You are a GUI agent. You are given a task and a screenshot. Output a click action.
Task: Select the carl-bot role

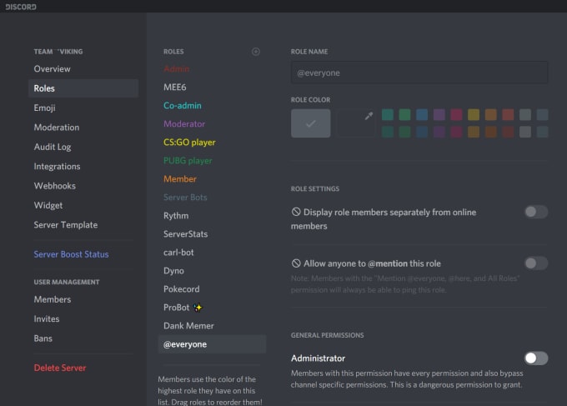click(178, 253)
